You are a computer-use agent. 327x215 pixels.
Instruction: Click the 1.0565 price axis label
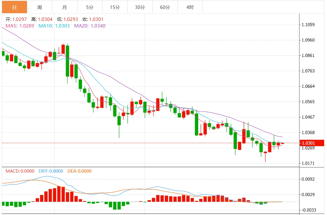click(308, 102)
